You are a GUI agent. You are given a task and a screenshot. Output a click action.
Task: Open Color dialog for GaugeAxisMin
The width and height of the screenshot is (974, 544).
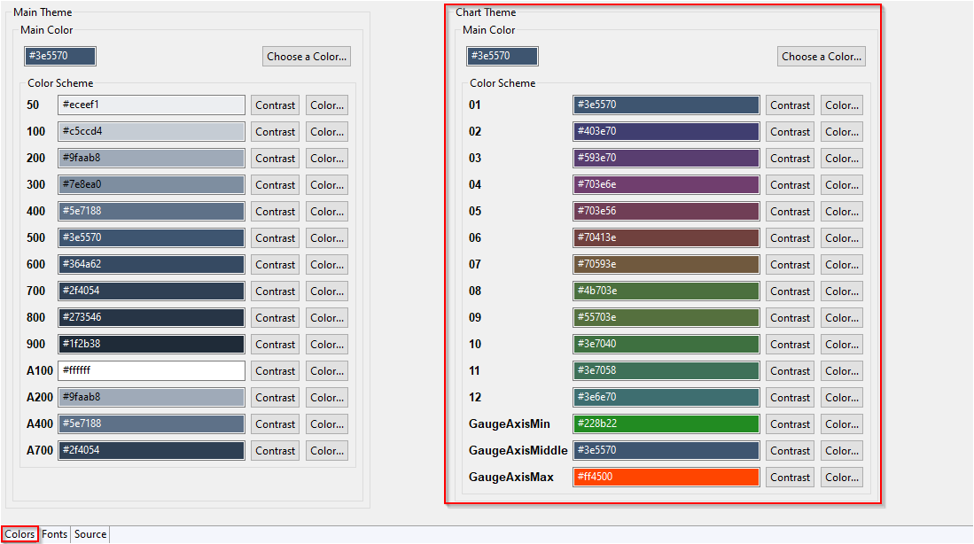(x=841, y=424)
